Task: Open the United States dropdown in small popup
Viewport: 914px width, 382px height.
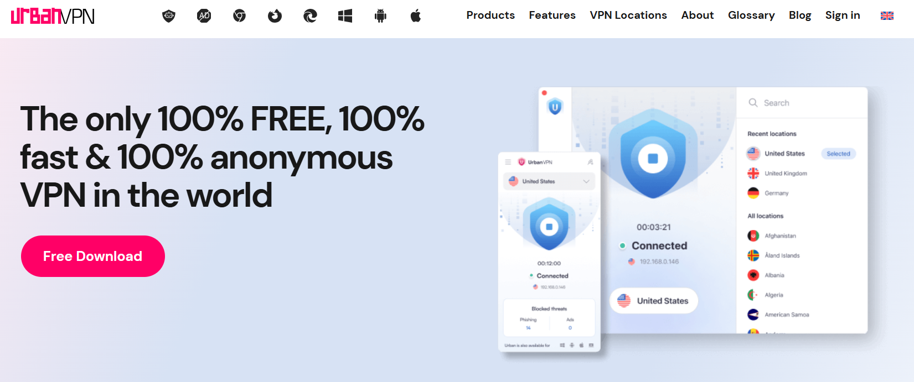Action: pyautogui.click(x=549, y=181)
